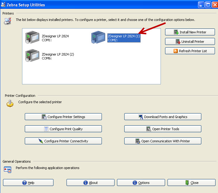Open Configure Printer Connectivity
The height and width of the screenshot is (193, 218).
(63, 141)
